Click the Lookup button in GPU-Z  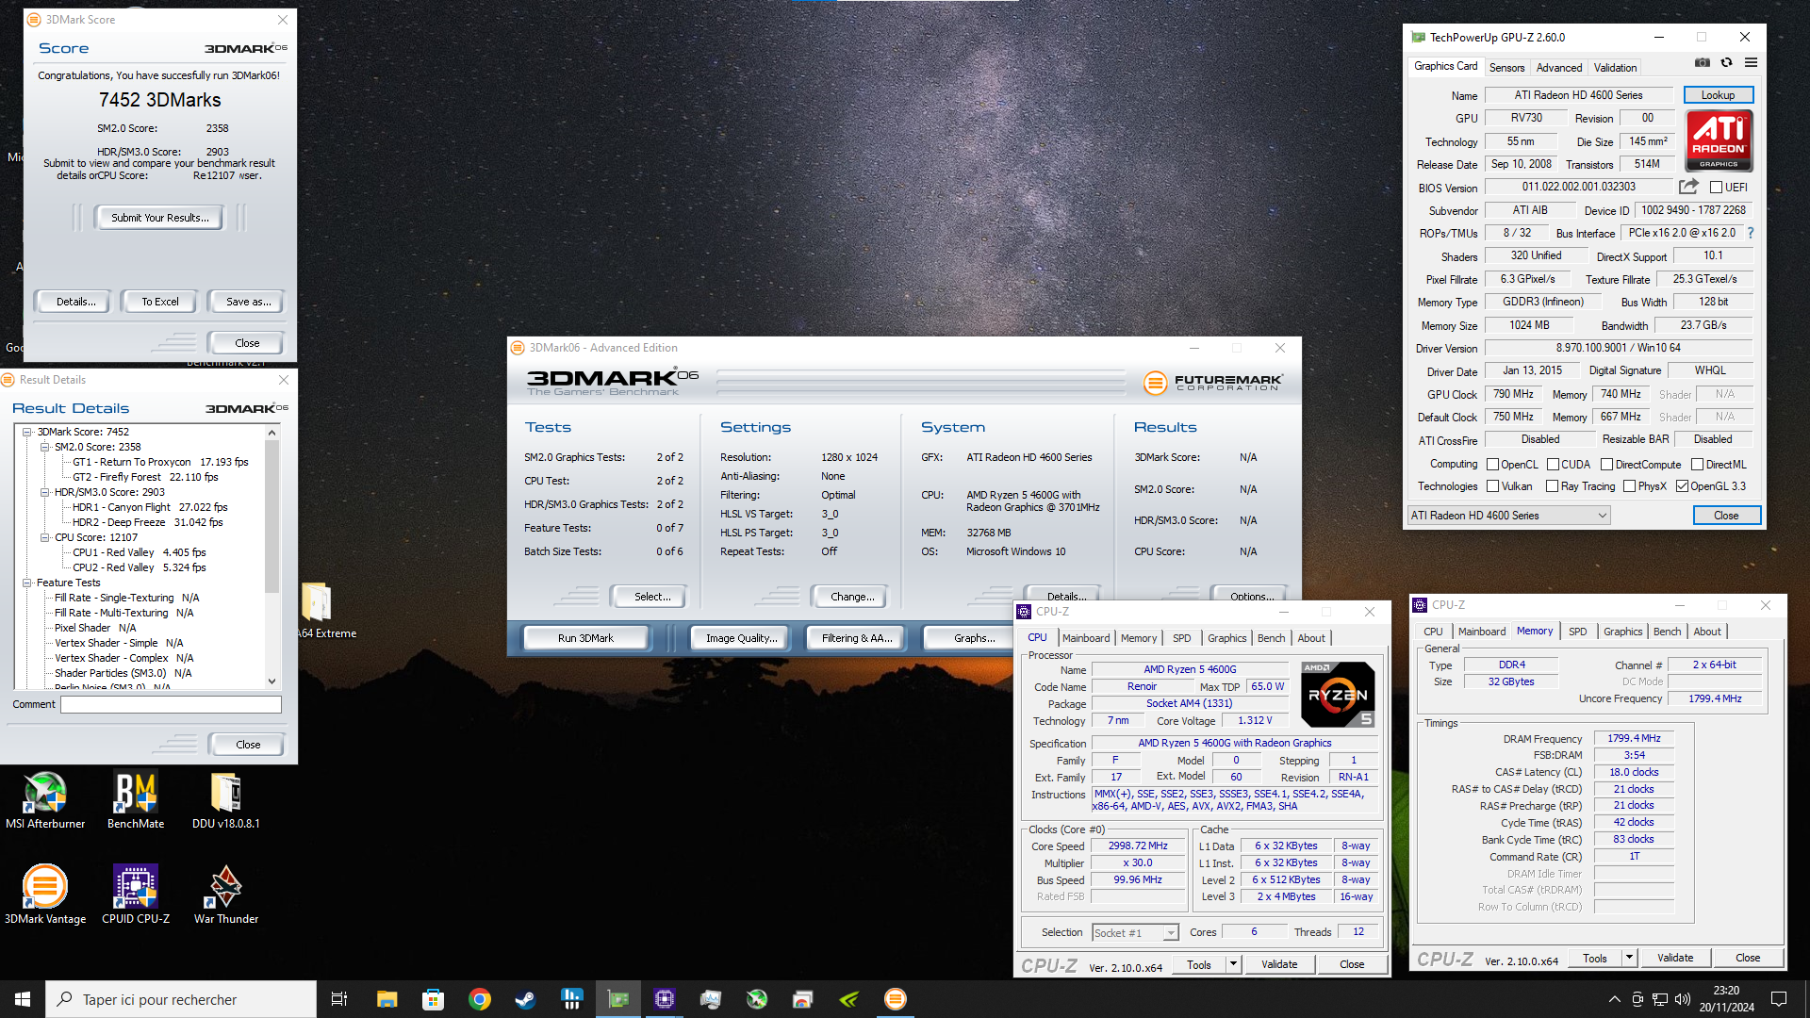click(1718, 95)
